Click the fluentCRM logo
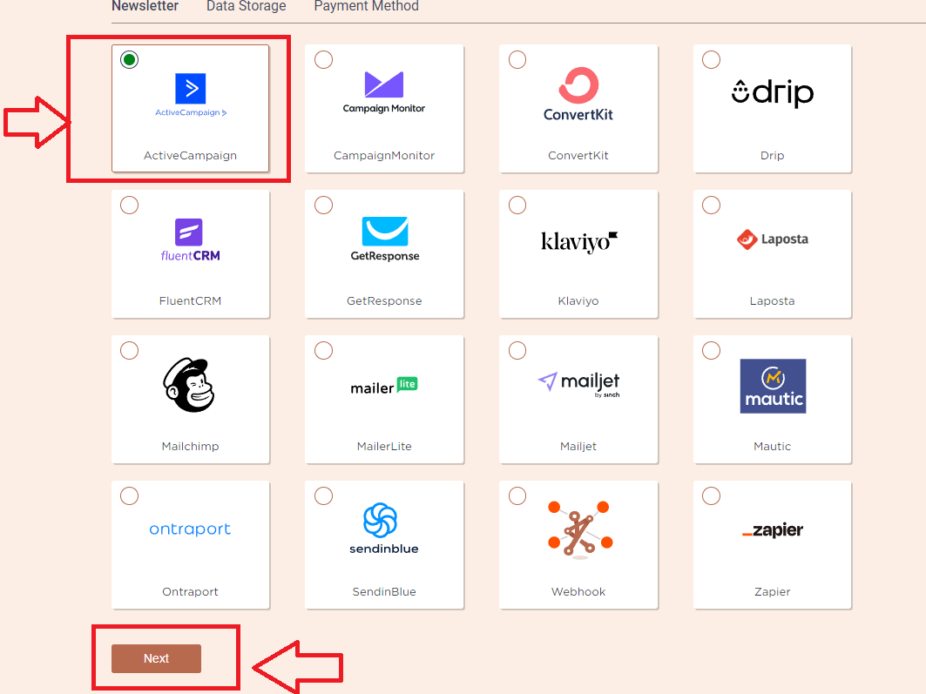 (190, 240)
